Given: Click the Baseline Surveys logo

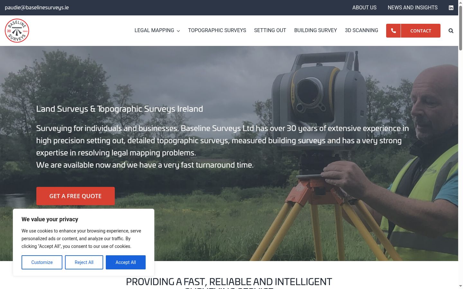Looking at the screenshot, I should pyautogui.click(x=17, y=31).
